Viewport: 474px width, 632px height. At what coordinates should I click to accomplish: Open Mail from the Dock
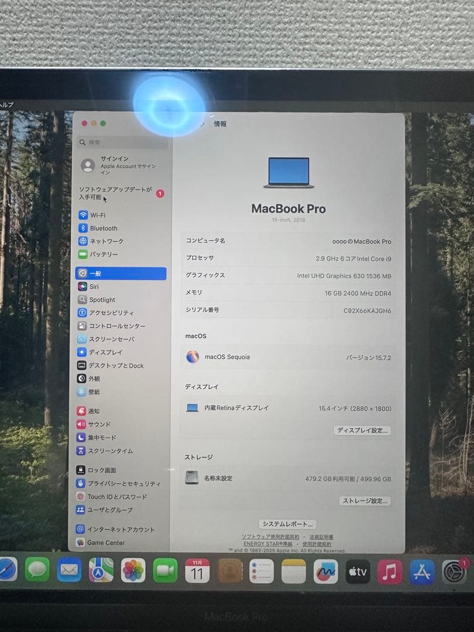69,570
